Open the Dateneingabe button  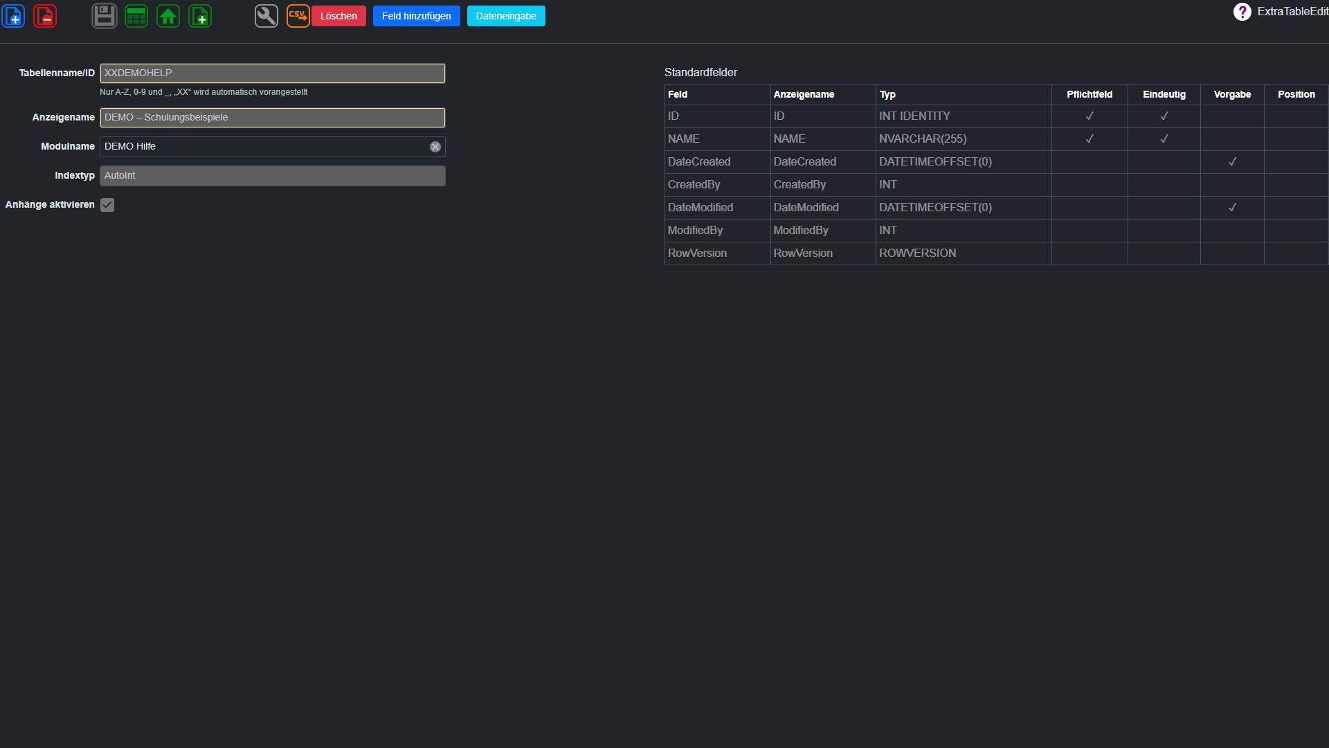click(x=506, y=16)
